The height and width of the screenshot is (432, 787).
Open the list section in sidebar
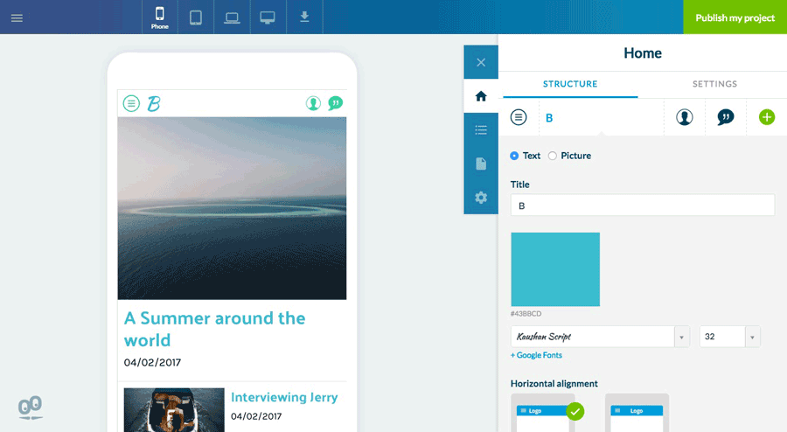(481, 130)
